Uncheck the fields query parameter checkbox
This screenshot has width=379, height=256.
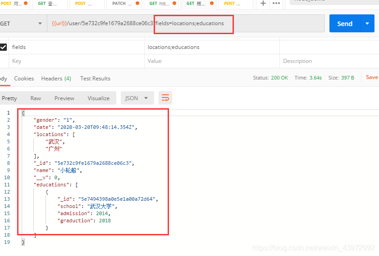click(4, 47)
